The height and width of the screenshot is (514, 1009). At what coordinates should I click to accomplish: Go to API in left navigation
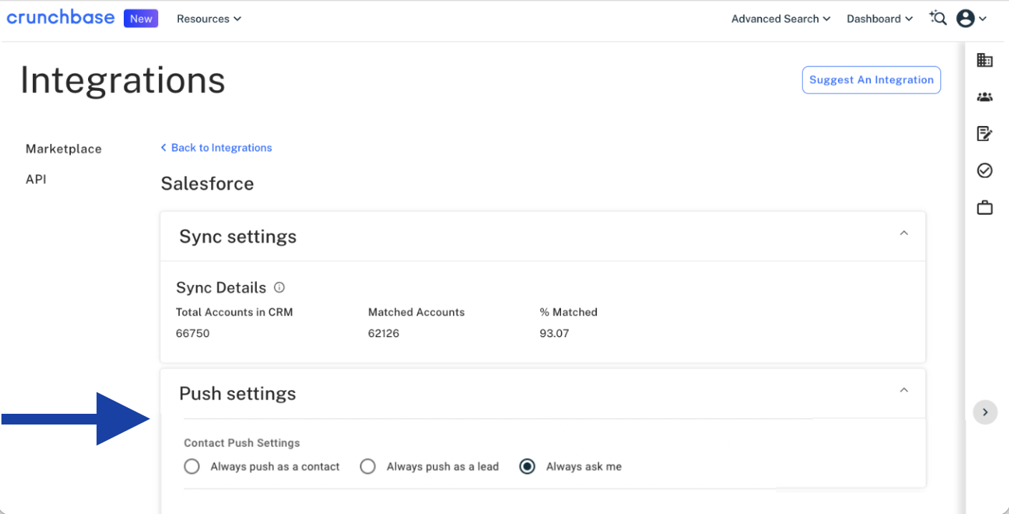coord(36,179)
